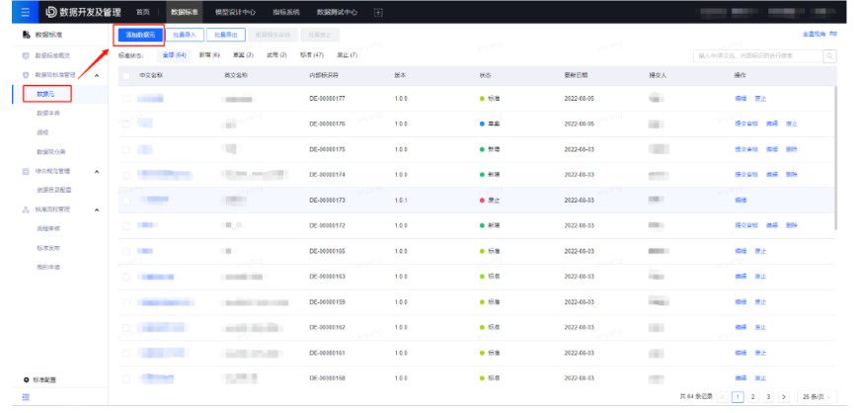The height and width of the screenshot is (413, 860).
Task: Go to page 3 in pagination
Action: click(x=768, y=396)
